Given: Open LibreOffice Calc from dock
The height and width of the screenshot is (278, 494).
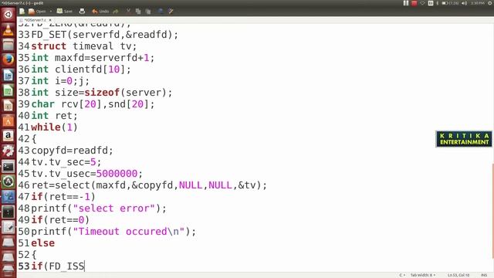Looking at the screenshot, I should pyautogui.click(x=8, y=91).
